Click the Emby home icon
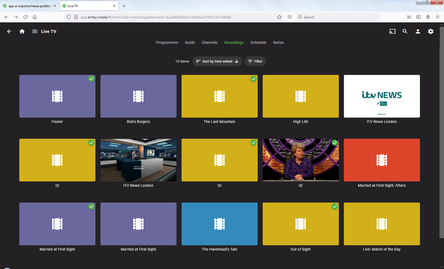 (22, 31)
